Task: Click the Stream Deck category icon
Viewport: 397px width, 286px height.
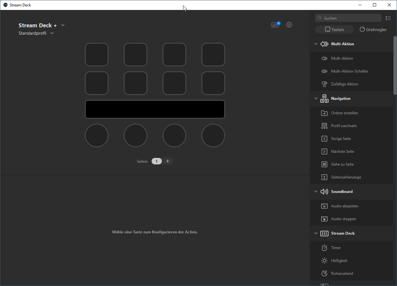Action: (324, 233)
